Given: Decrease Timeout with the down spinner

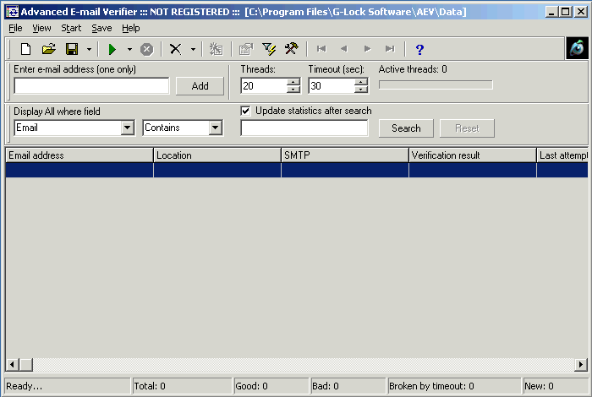Looking at the screenshot, I should 361,90.
